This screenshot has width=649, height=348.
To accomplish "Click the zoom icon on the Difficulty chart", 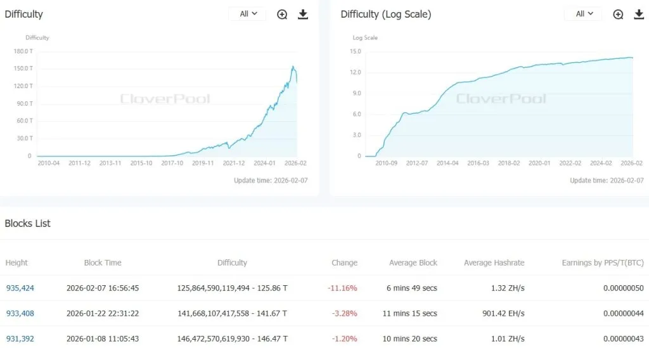I will [x=283, y=14].
